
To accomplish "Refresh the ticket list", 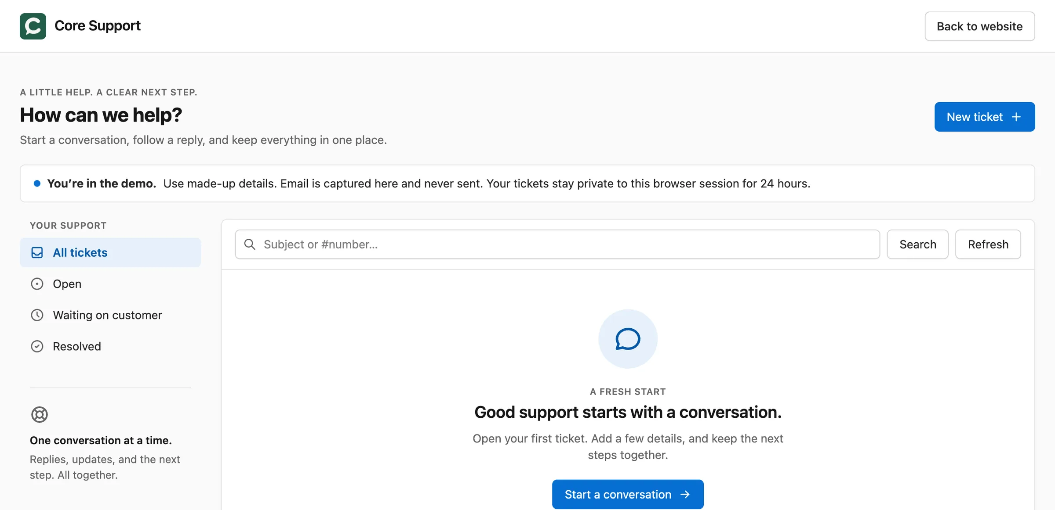I will 988,244.
